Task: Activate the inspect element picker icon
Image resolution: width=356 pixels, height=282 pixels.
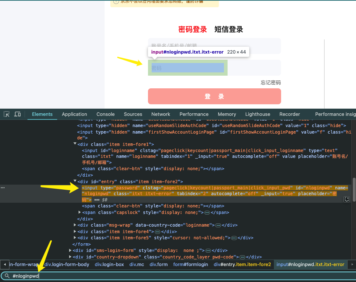Action: (x=7, y=114)
